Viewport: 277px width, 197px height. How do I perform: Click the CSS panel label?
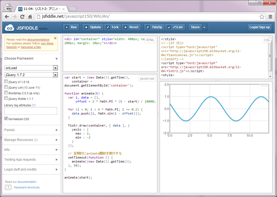coord(267,40)
